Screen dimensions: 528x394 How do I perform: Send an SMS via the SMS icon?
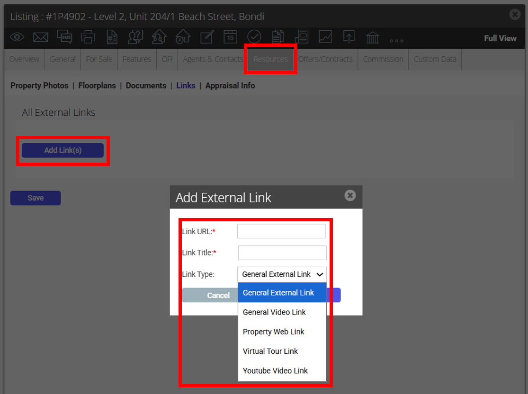[x=64, y=37]
